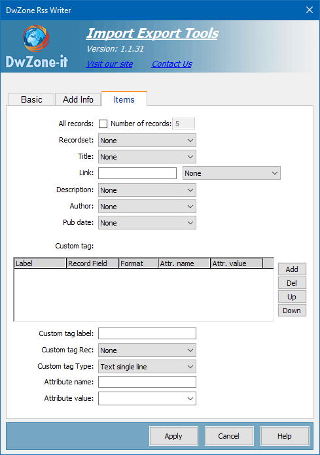Open the Description dropdown
The height and width of the screenshot is (455, 320).
tap(147, 190)
